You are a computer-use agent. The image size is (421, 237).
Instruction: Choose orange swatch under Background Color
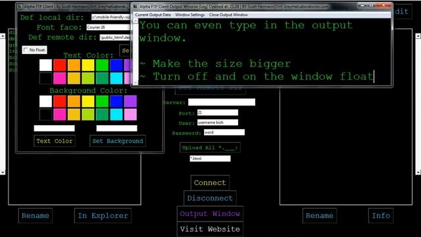[x=74, y=101]
